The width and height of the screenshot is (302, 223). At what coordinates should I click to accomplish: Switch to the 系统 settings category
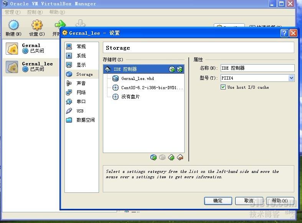click(82, 55)
